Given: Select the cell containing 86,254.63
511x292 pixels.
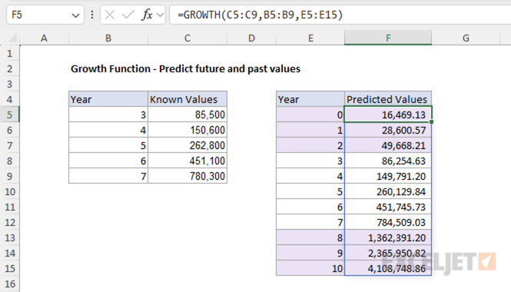Looking at the screenshot, I should point(388,161).
